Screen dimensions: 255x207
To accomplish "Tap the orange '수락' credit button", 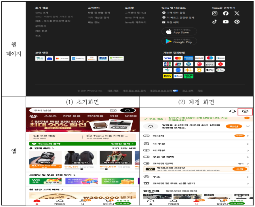I will [x=240, y=169].
